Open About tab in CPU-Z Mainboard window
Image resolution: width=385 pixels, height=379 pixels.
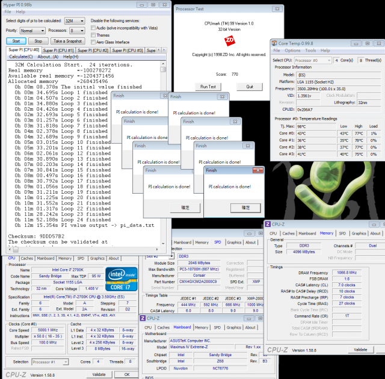pyautogui.click(x=250, y=327)
